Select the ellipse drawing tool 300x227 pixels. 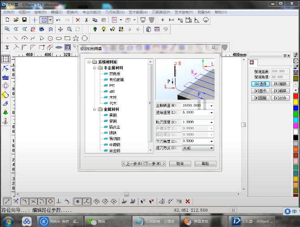(x=59, y=38)
